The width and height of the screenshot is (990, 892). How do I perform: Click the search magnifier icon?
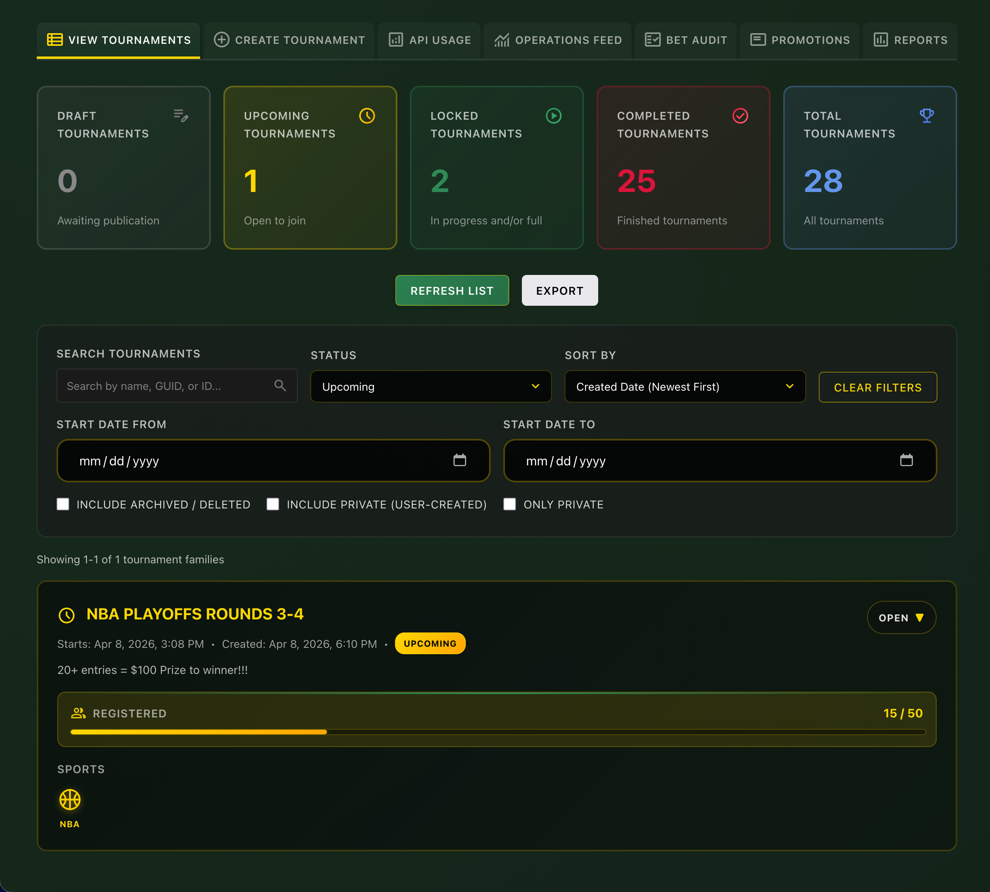pos(280,386)
